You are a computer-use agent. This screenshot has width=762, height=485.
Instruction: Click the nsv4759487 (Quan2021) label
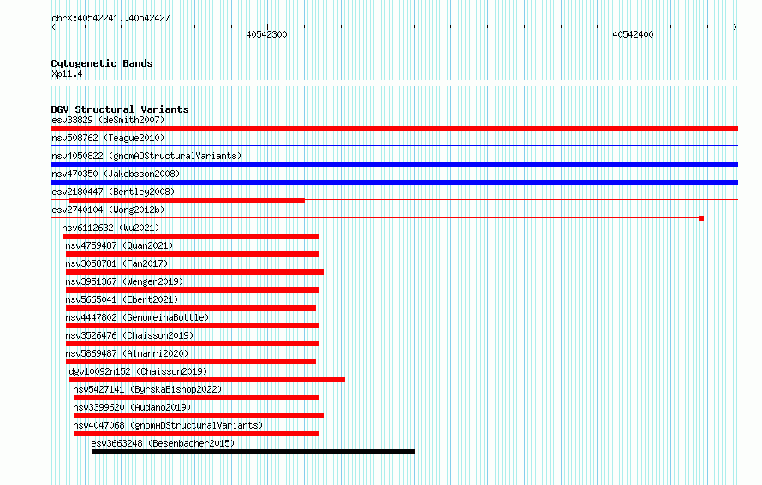[x=119, y=245]
